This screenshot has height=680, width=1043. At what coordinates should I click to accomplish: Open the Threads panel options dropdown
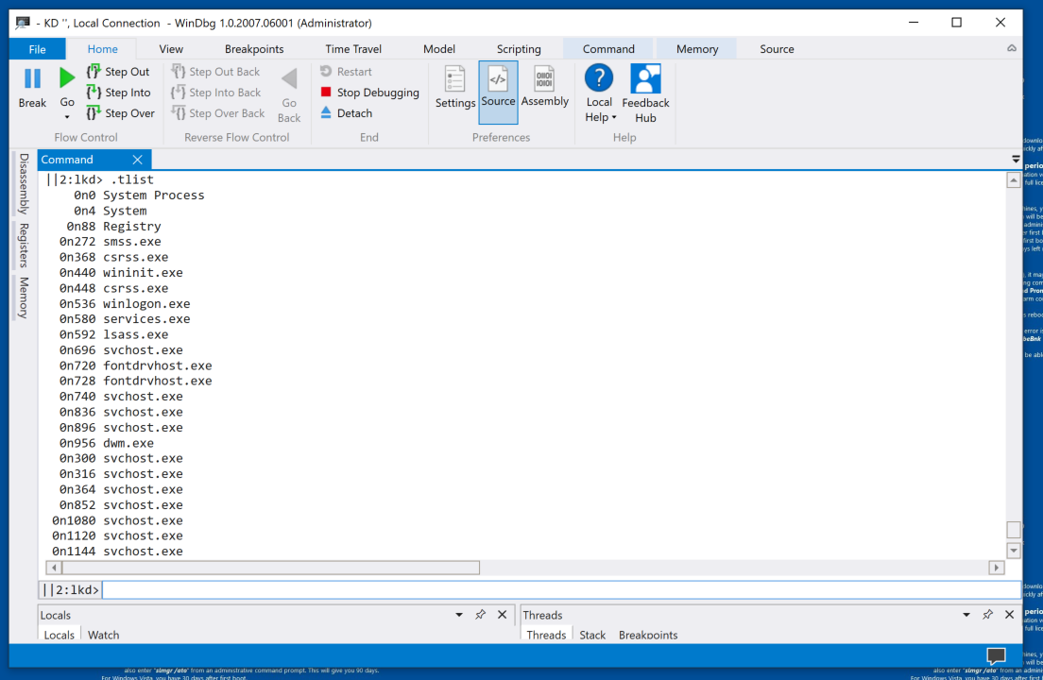(x=966, y=615)
